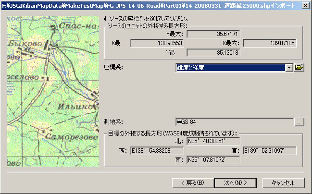The height and width of the screenshot is (194, 312).
Task: Proceed with the 次へ(N) button
Action: click(x=235, y=182)
